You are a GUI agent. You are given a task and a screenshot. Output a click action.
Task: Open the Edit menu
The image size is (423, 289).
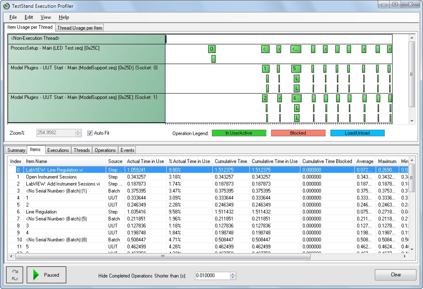point(29,17)
